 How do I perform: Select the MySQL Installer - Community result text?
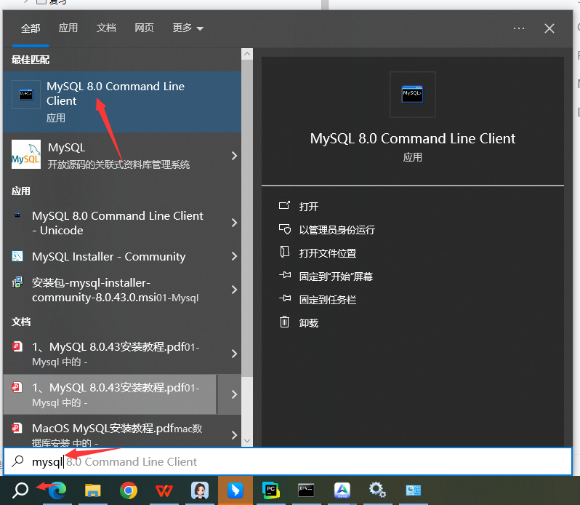click(x=109, y=256)
